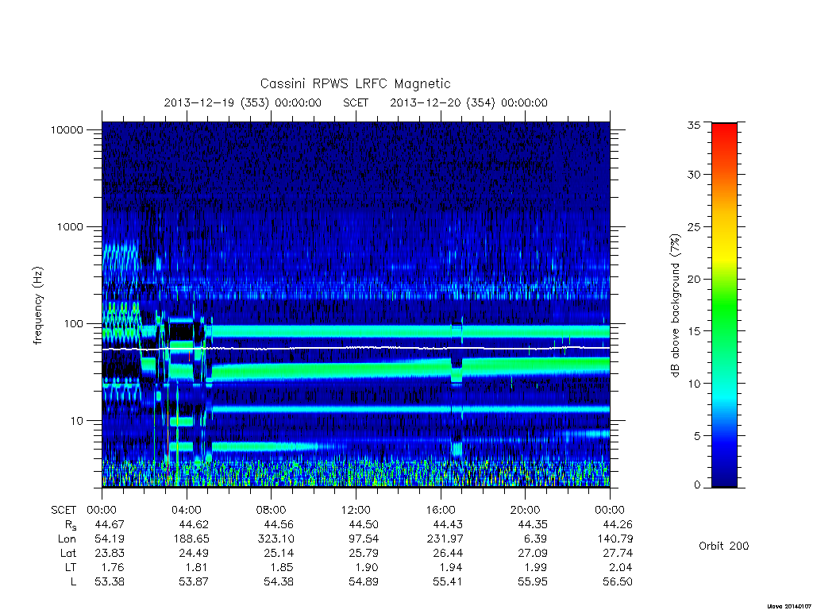
Task: Click the Lon value 231.97
Action: [445, 539]
